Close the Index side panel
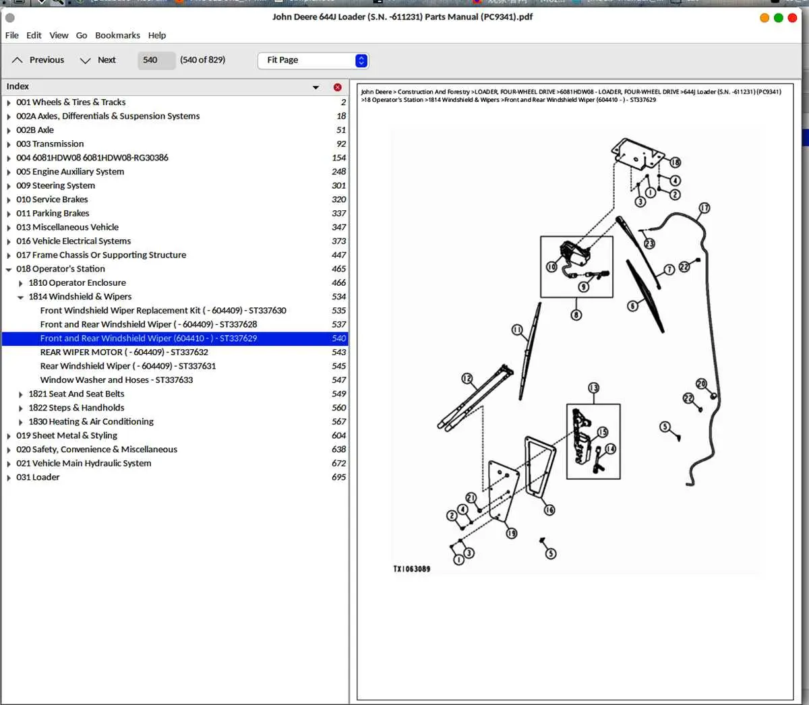 338,87
